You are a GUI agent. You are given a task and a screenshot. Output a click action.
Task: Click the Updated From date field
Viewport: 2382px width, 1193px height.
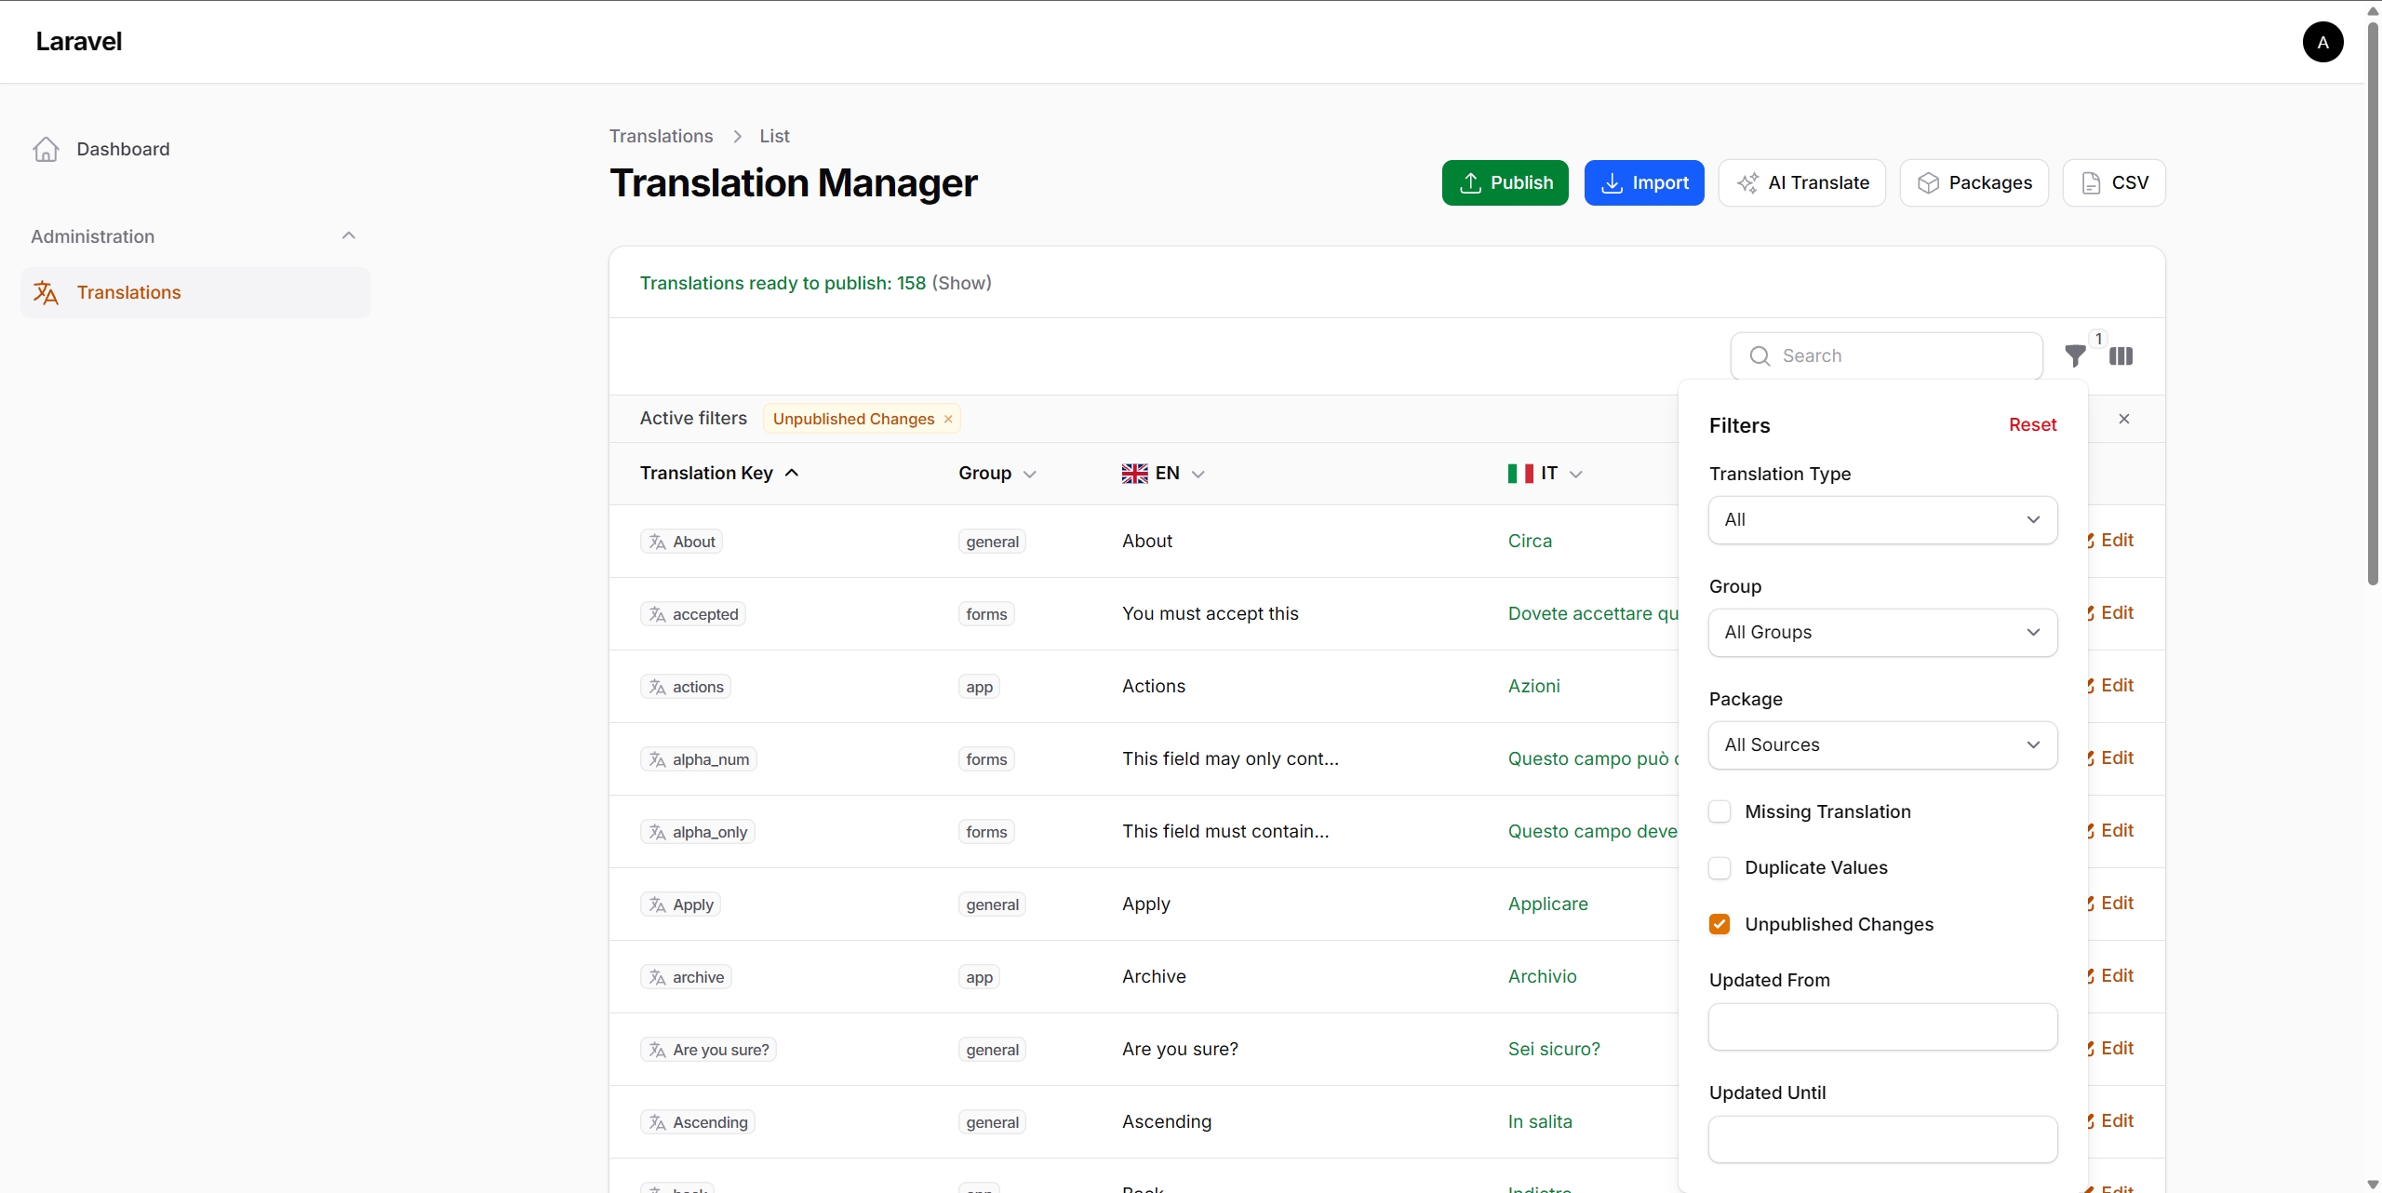point(1882,1026)
